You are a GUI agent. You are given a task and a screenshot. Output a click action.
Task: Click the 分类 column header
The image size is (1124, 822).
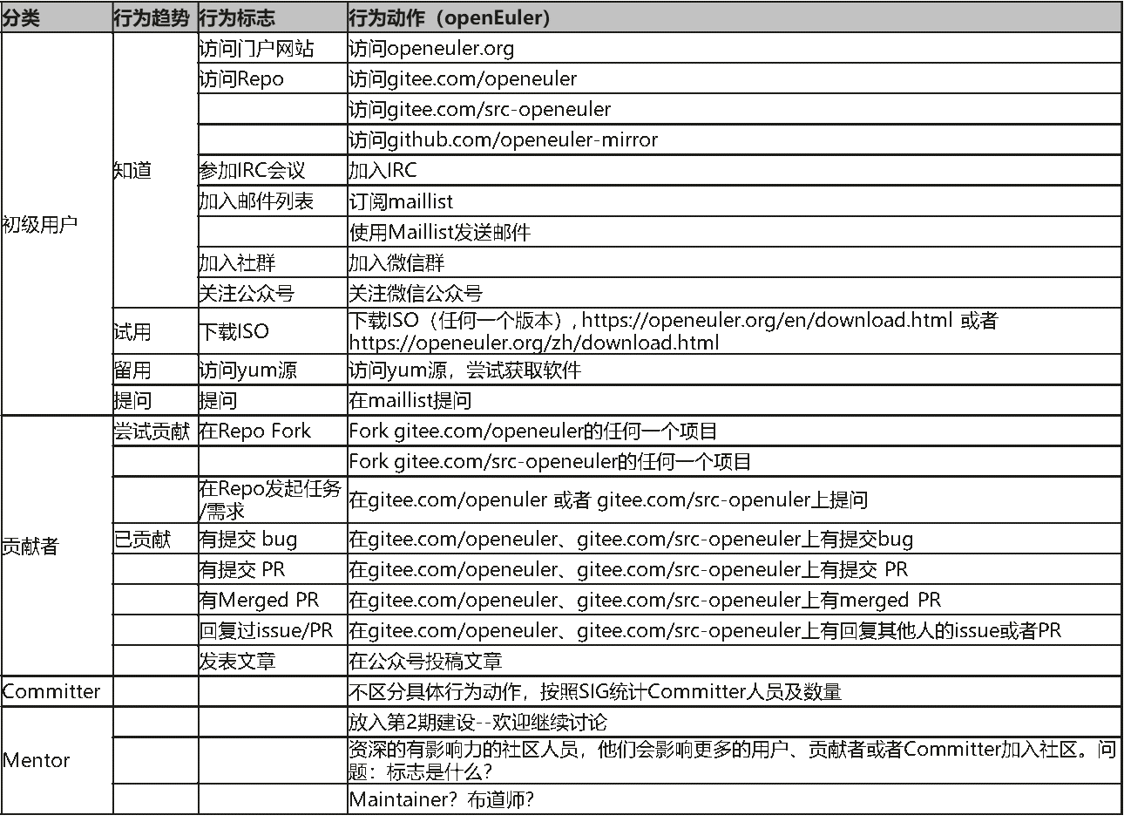click(22, 17)
